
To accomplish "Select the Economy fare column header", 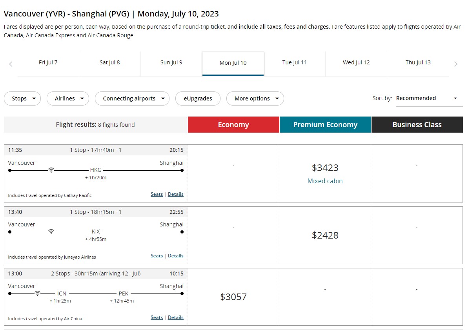I will tap(233, 125).
